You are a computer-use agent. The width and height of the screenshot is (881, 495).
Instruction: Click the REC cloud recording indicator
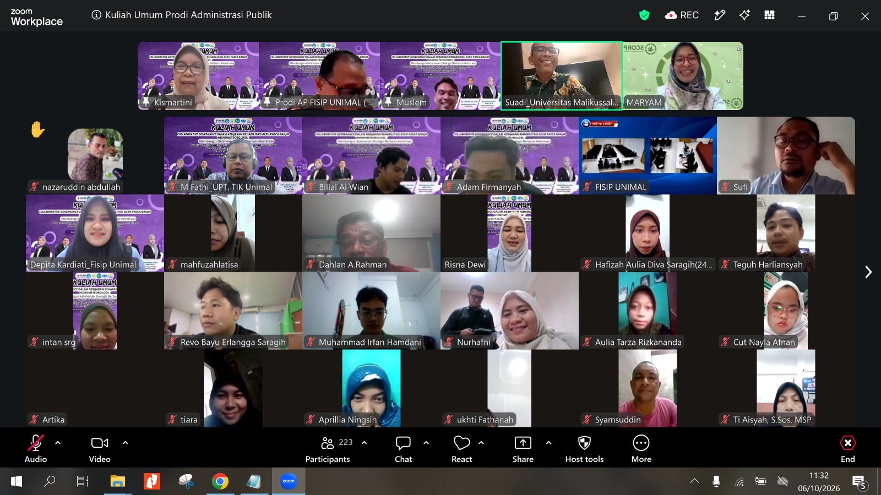tap(682, 15)
